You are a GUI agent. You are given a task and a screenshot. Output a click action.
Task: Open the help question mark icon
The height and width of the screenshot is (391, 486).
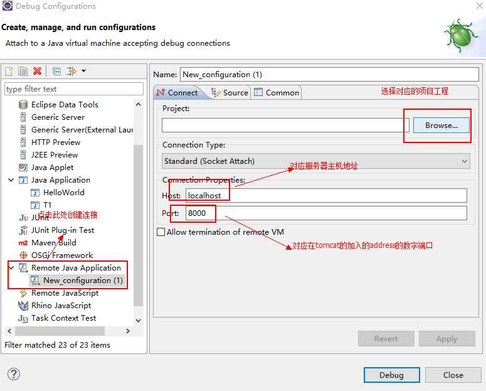click(x=14, y=374)
